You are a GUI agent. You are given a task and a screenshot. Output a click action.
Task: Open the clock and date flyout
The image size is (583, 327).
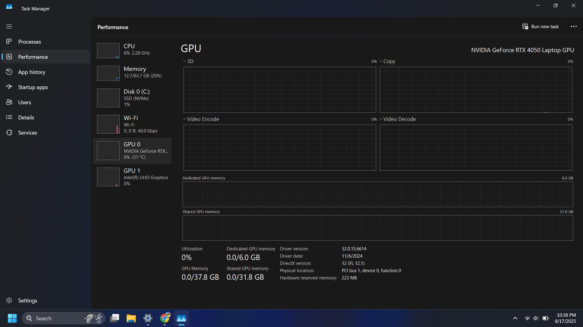click(x=566, y=318)
